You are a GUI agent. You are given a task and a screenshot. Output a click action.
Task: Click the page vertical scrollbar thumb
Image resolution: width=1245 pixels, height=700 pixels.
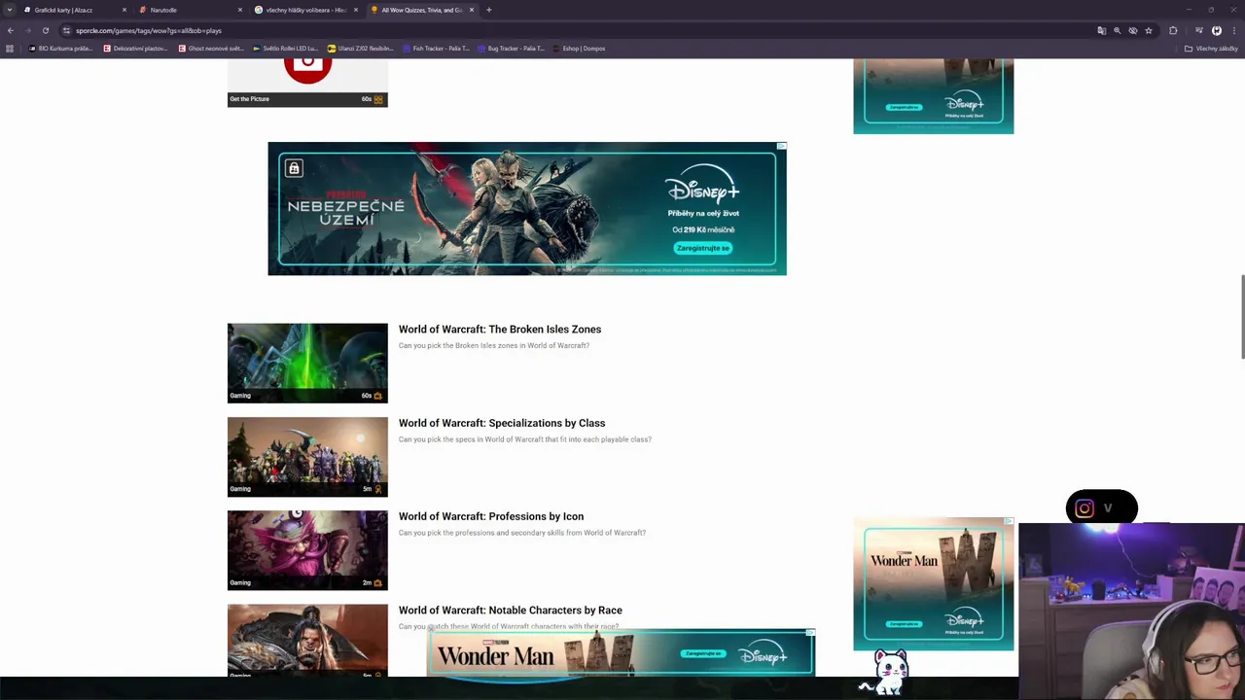1241,318
